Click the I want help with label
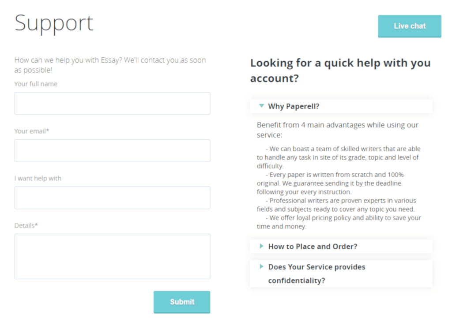The width and height of the screenshot is (452, 329). [x=38, y=178]
